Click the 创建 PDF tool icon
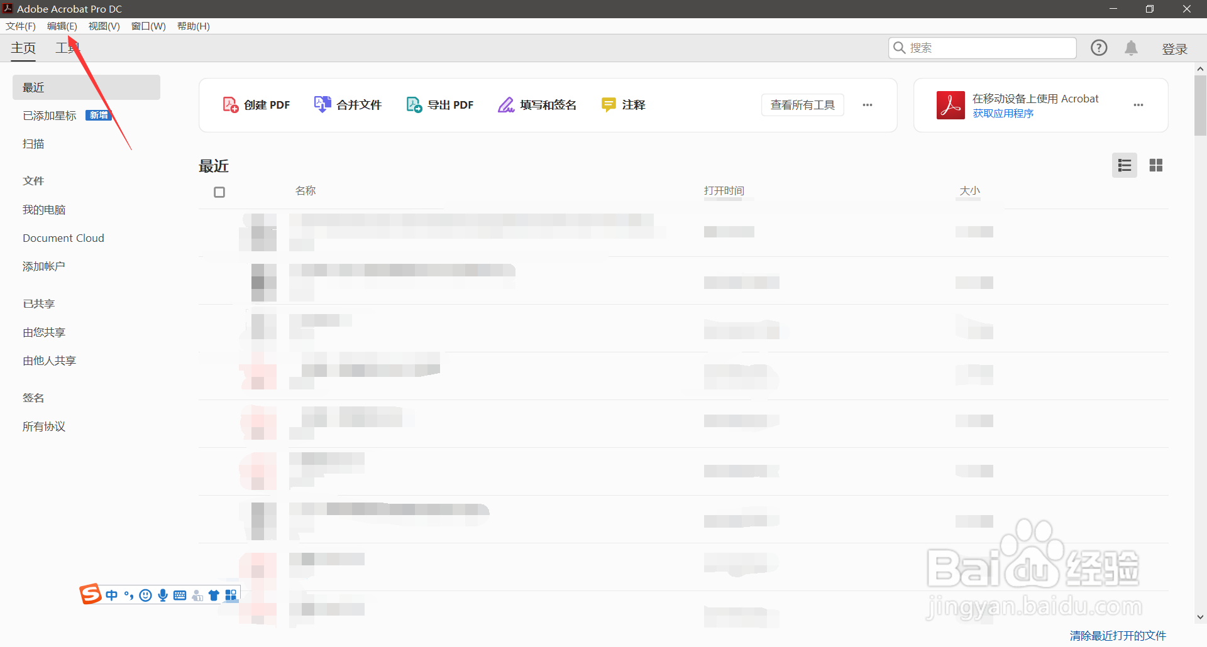The height and width of the screenshot is (647, 1207). click(x=230, y=105)
